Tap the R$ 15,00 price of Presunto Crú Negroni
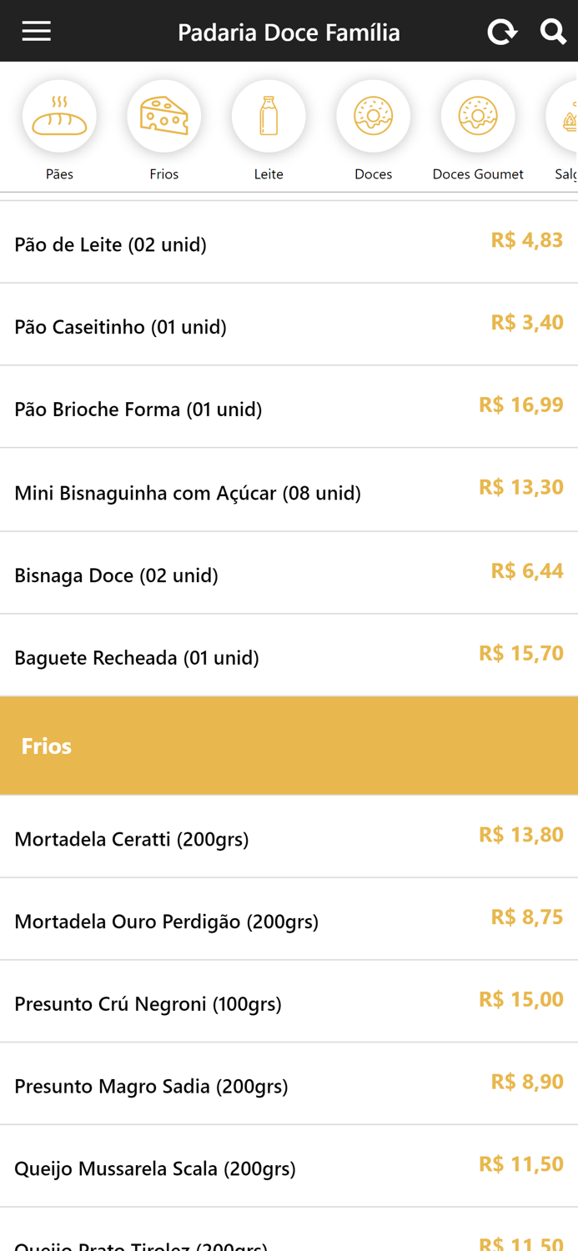The height and width of the screenshot is (1251, 578). pyautogui.click(x=520, y=998)
